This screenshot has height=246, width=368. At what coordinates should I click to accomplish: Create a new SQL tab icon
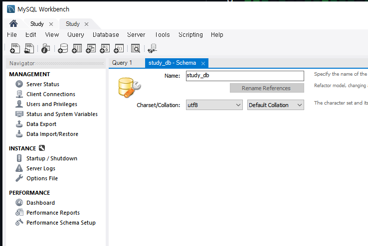coord(15,48)
